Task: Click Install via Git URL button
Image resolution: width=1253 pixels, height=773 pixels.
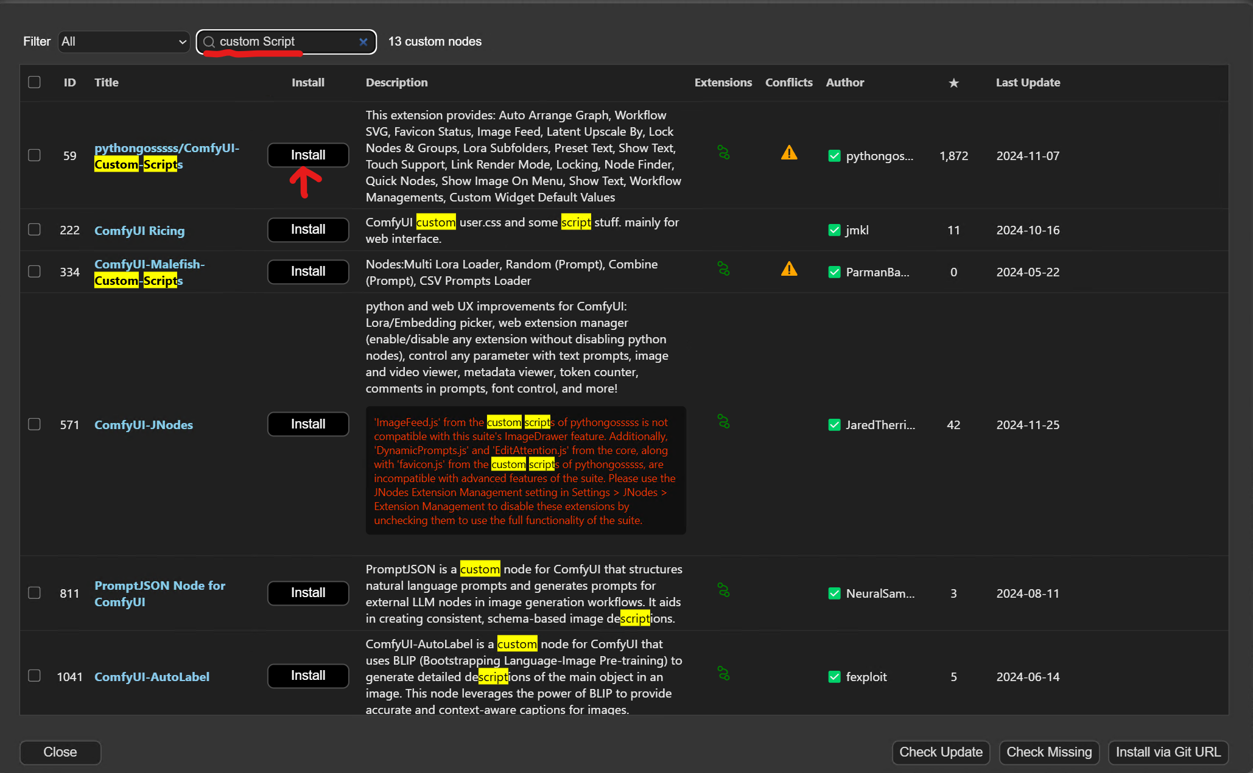Action: 1168,752
